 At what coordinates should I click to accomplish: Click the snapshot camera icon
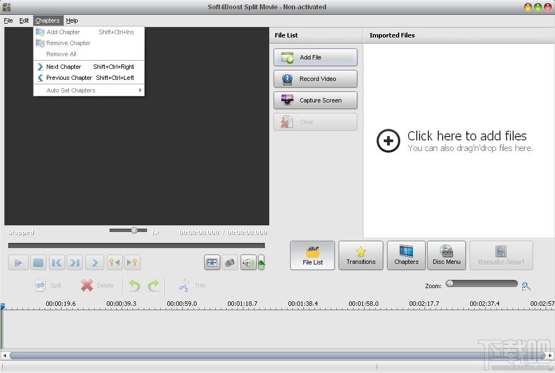click(x=230, y=262)
